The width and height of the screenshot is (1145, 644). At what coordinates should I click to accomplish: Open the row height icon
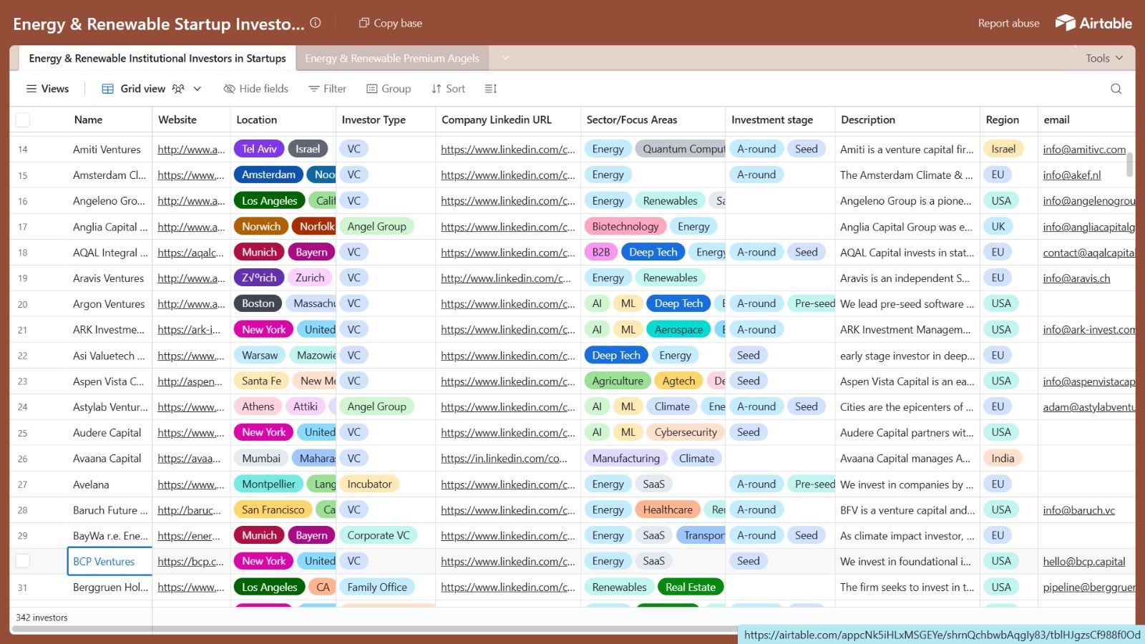point(490,89)
